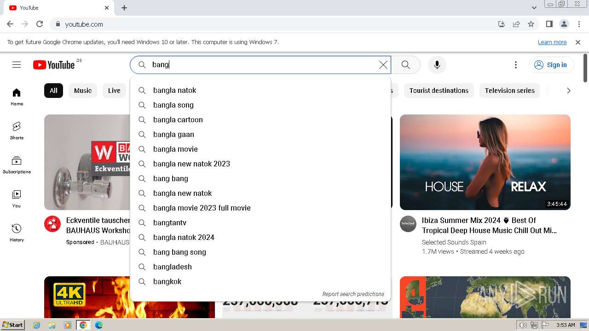The image size is (589, 331).
Task: Choose suggestion 'bangla new natok'
Action: pyautogui.click(x=260, y=193)
